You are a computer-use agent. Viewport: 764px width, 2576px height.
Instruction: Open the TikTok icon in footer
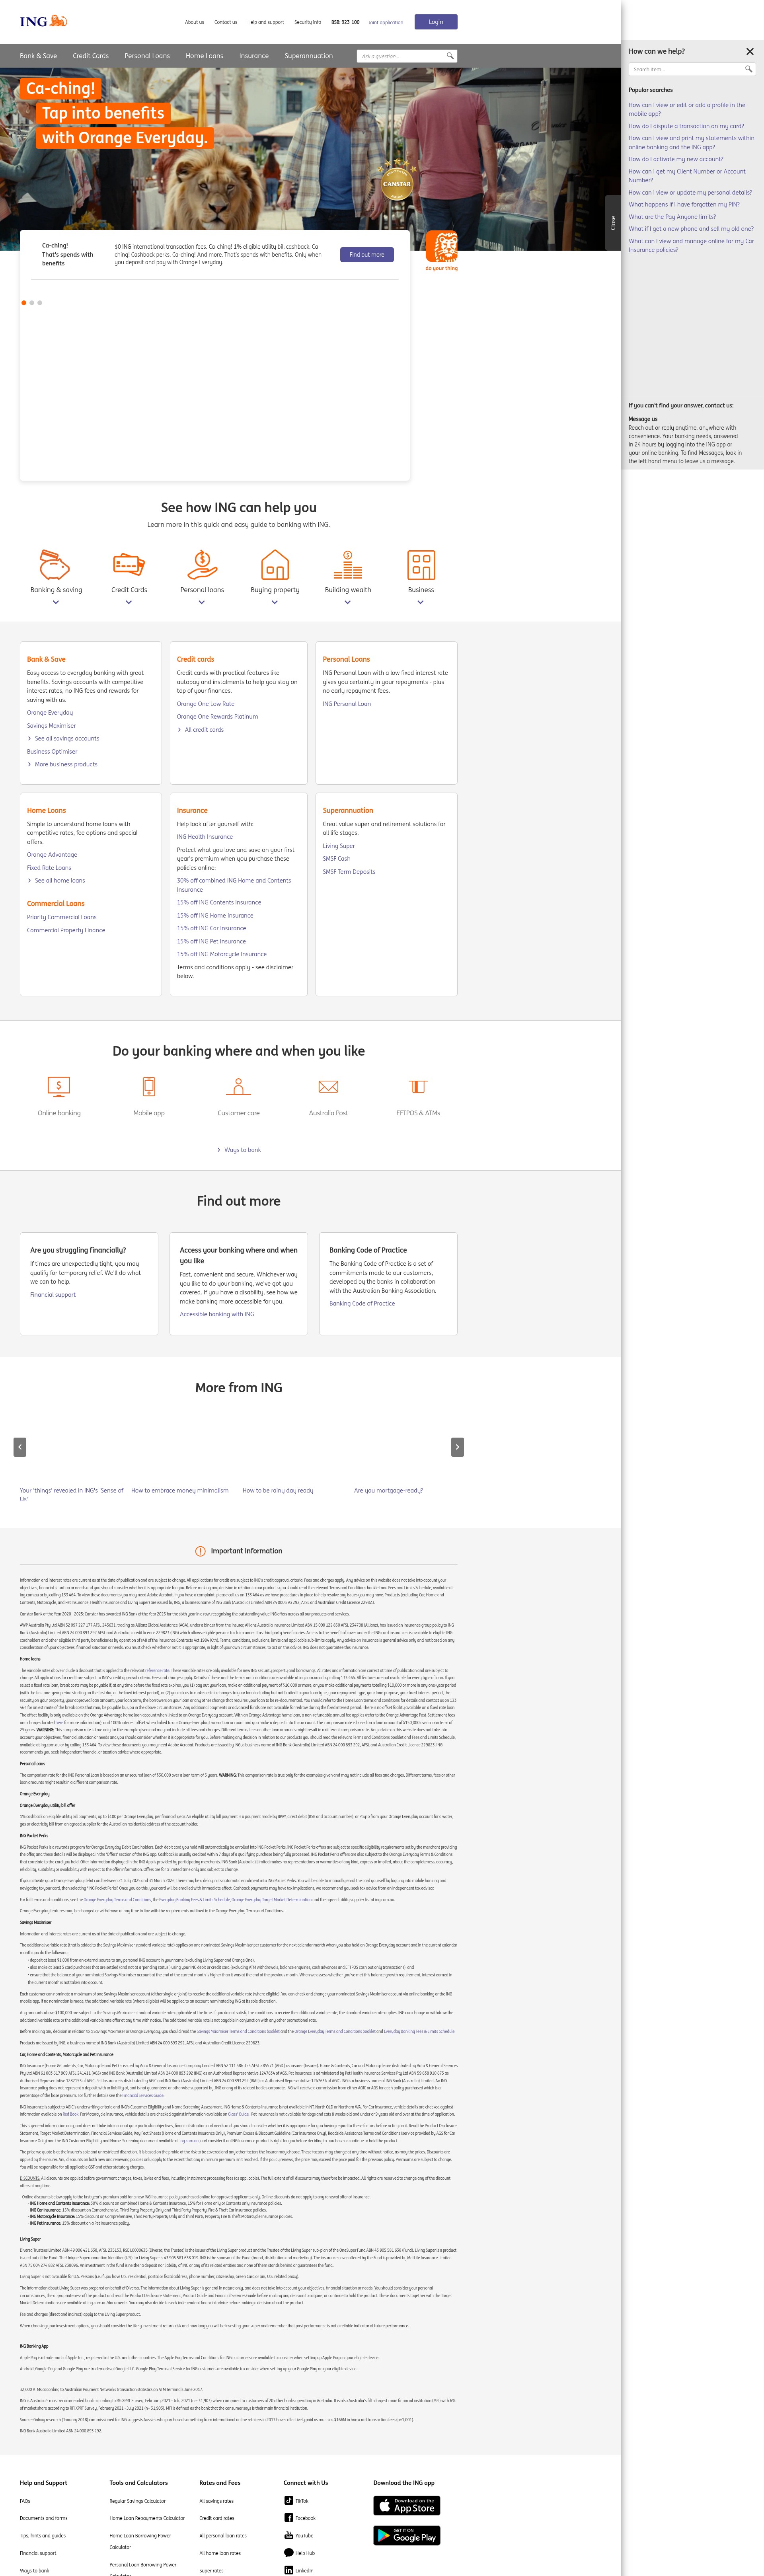[288, 2500]
